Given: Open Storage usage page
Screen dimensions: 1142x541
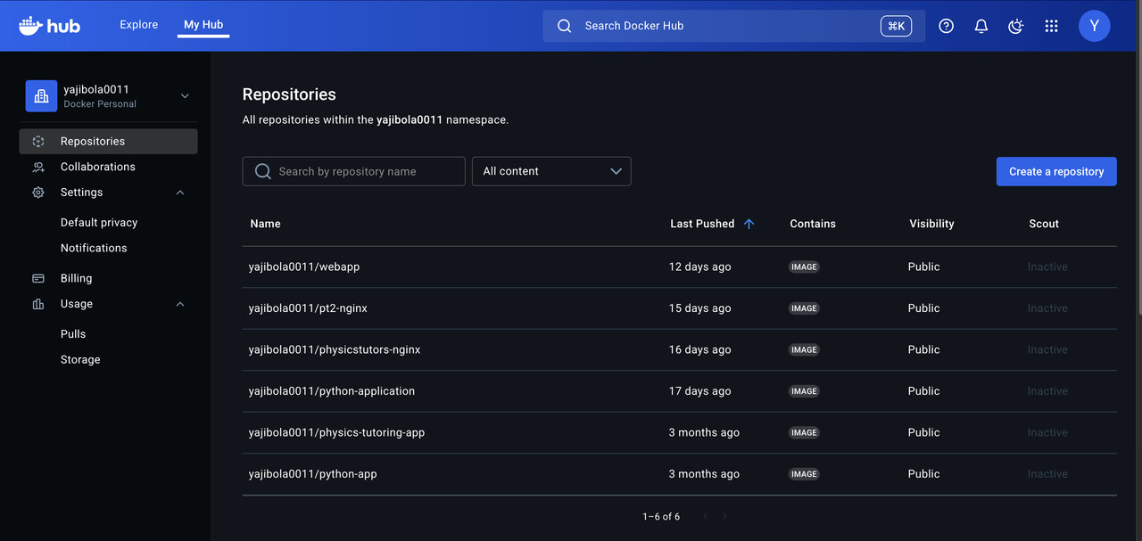Looking at the screenshot, I should point(80,360).
